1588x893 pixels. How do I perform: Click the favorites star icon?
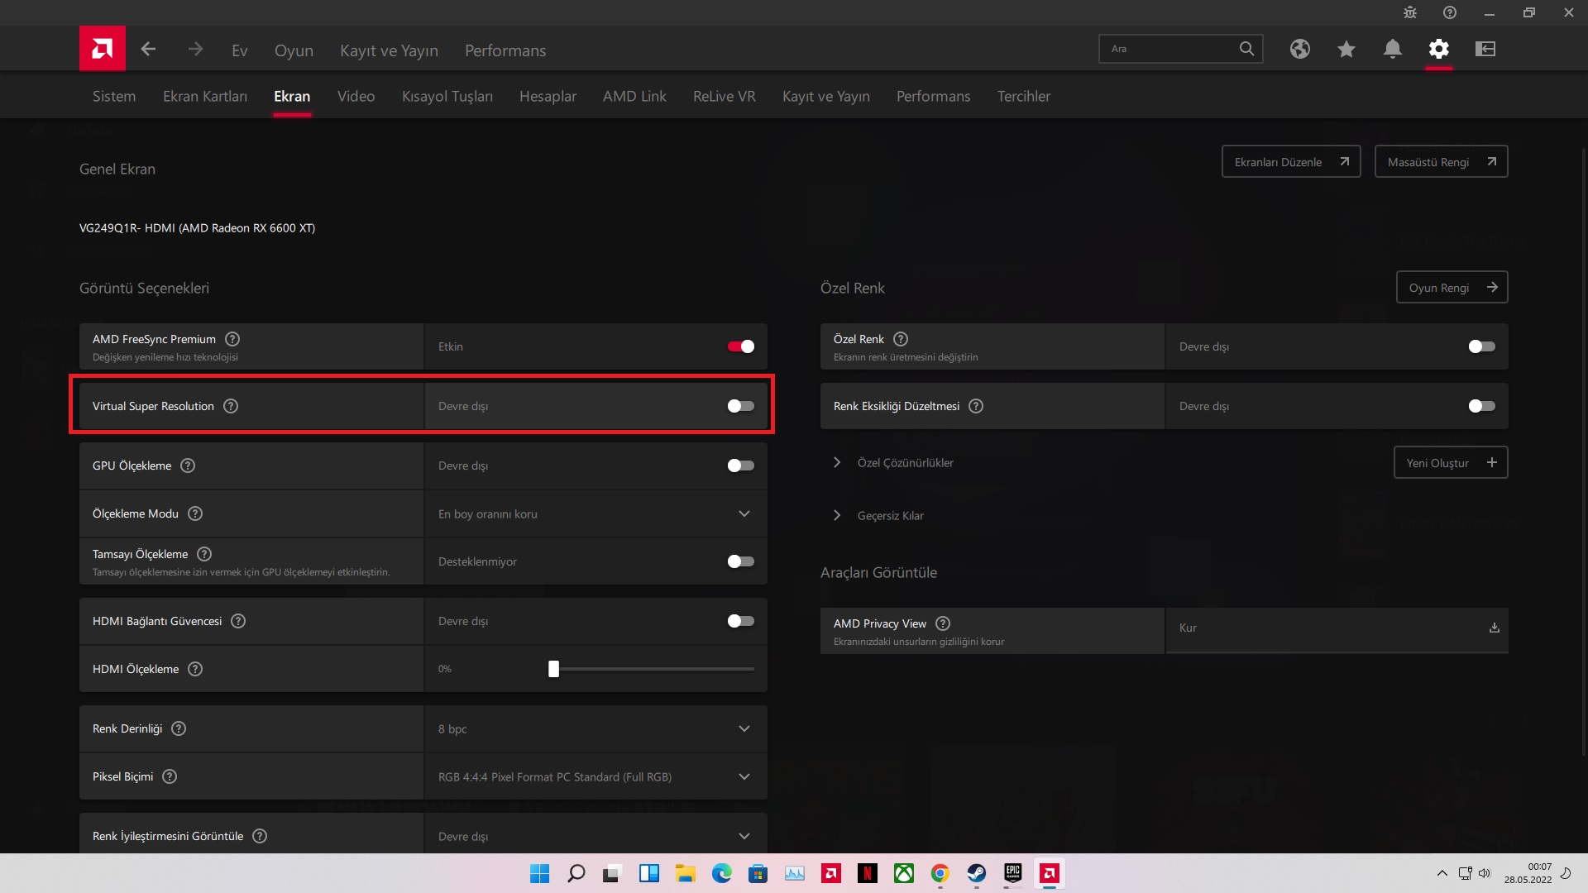tap(1346, 50)
